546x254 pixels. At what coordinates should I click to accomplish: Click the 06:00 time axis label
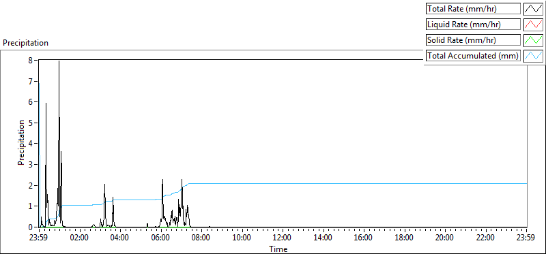160,238
